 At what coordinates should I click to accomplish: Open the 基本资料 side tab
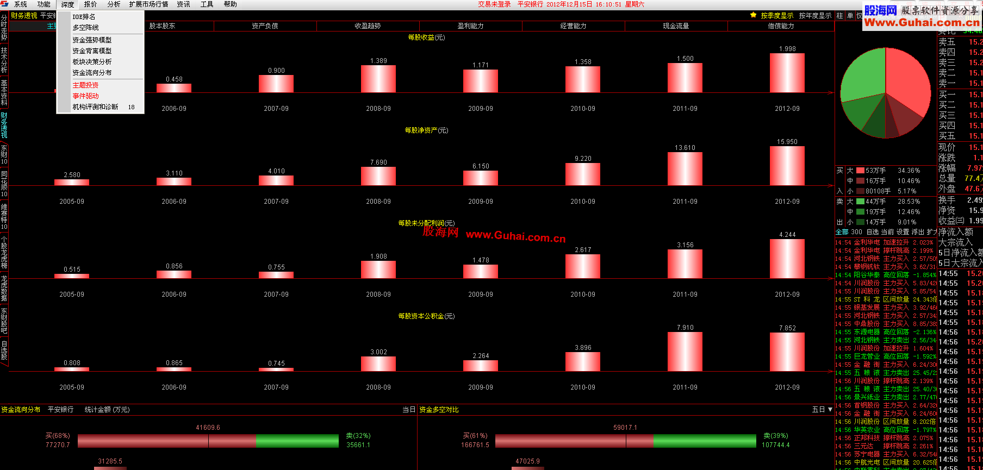pyautogui.click(x=4, y=92)
